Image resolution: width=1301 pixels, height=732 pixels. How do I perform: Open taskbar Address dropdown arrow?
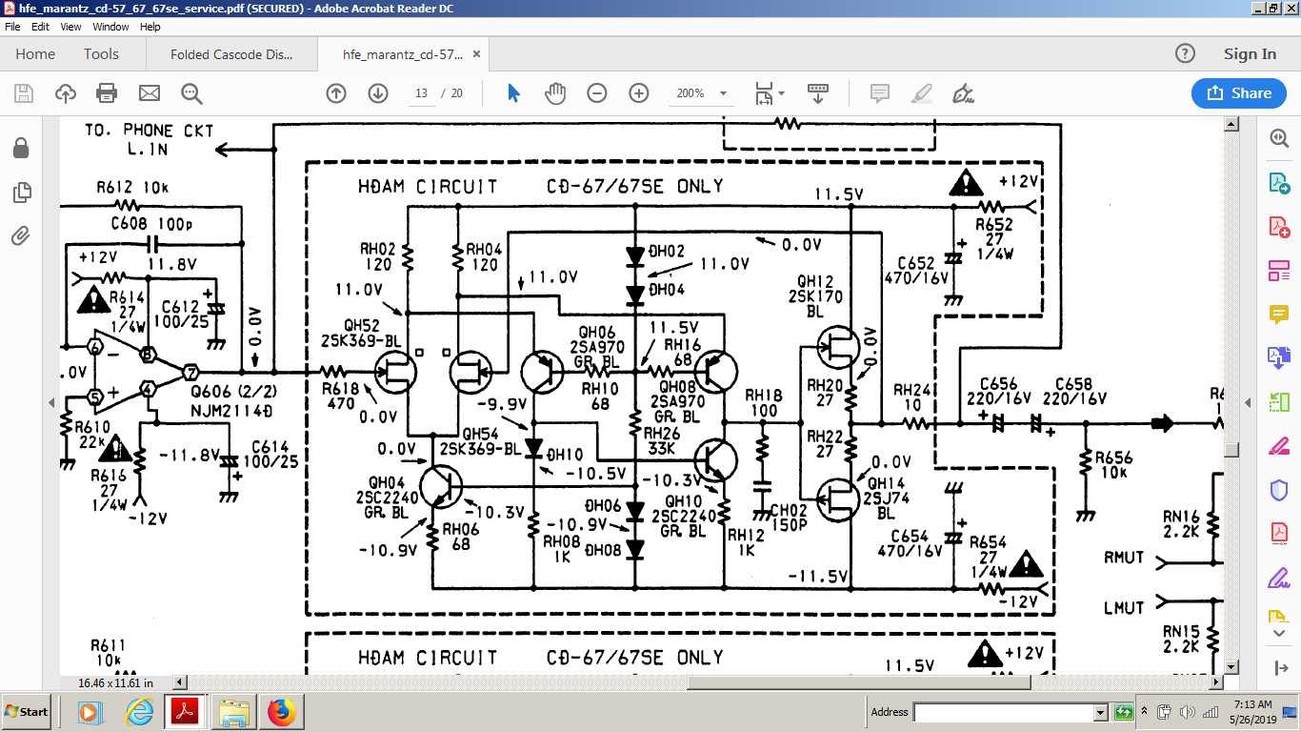click(1100, 712)
